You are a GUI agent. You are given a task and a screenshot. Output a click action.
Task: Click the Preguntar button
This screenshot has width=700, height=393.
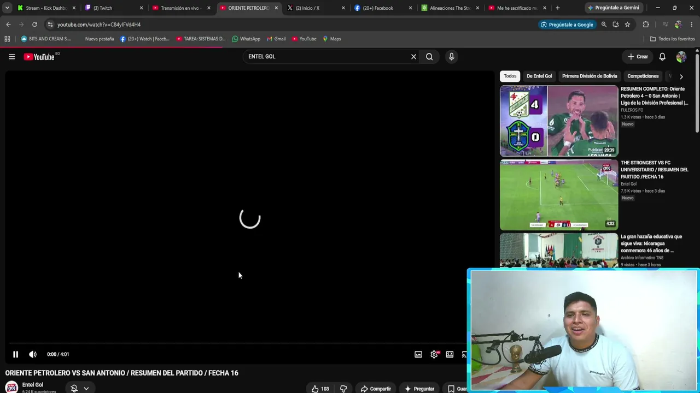tap(419, 389)
